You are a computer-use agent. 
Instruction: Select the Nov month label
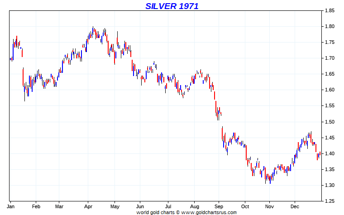tap(269, 206)
